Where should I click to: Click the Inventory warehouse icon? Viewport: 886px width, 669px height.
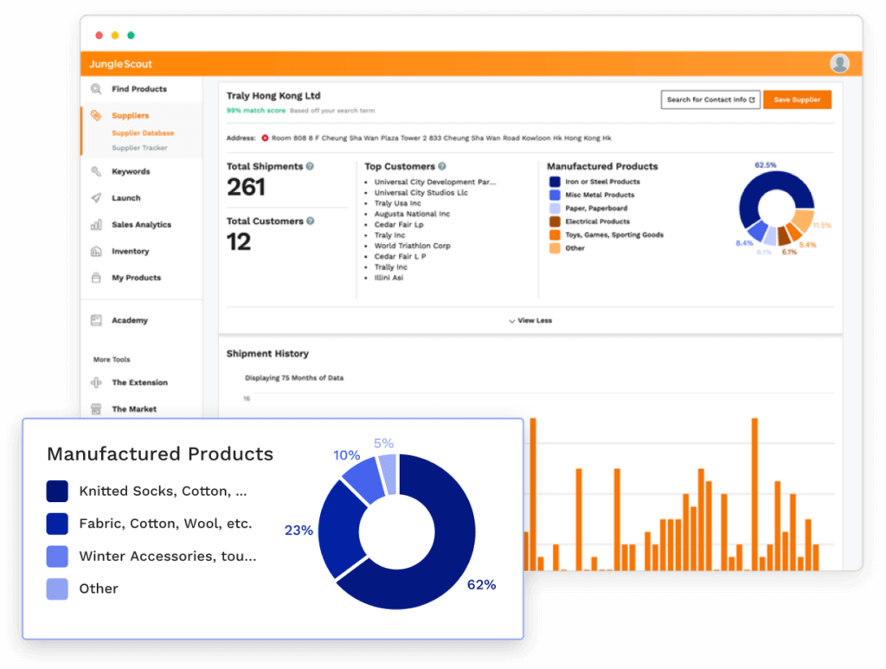[x=96, y=251]
